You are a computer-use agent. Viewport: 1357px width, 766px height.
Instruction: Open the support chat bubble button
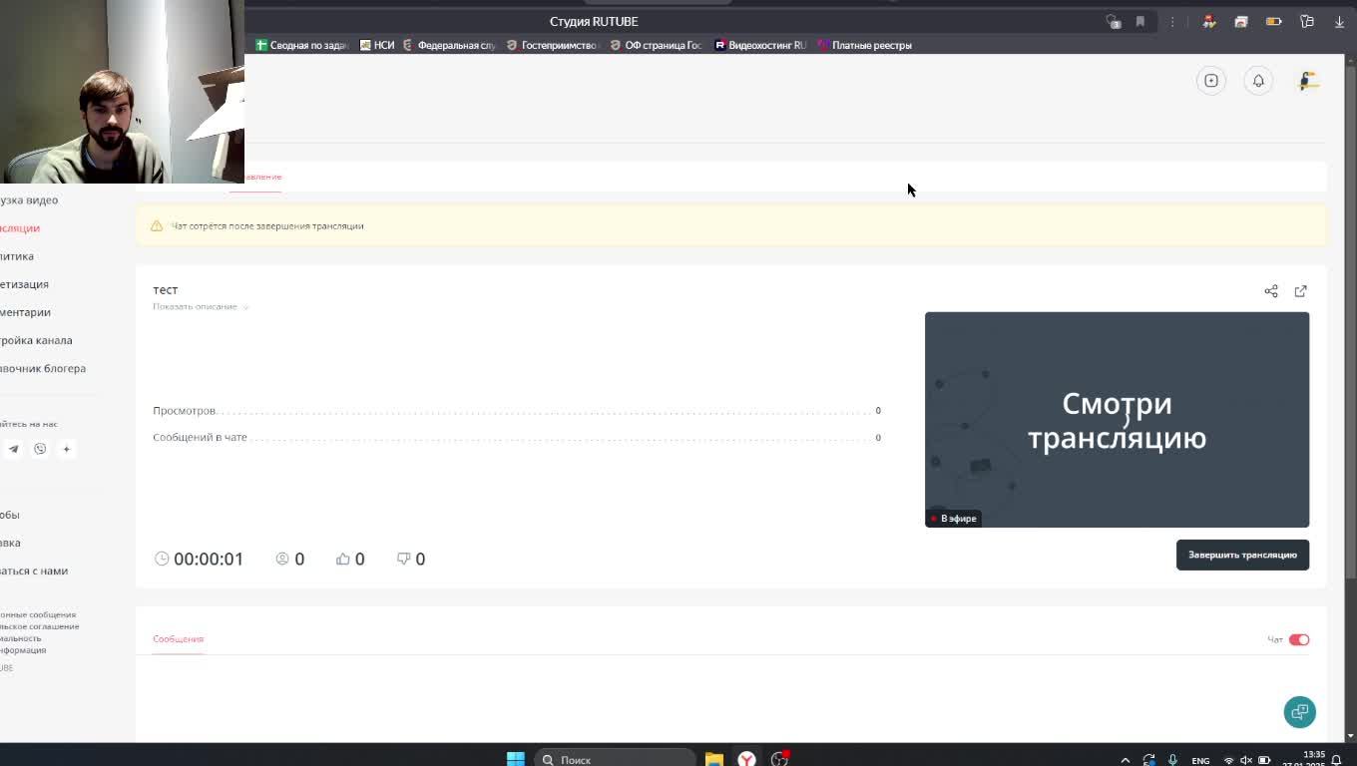(1300, 712)
